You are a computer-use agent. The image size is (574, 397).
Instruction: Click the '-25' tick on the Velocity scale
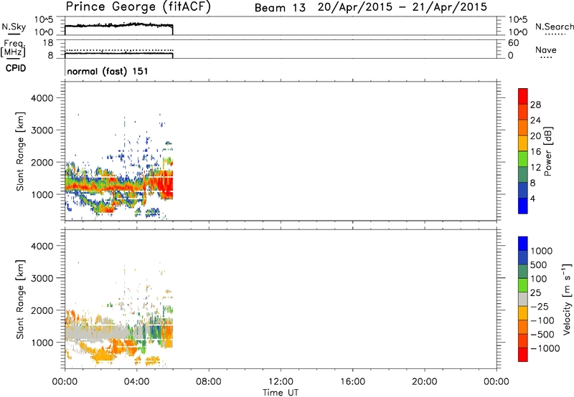(539, 307)
